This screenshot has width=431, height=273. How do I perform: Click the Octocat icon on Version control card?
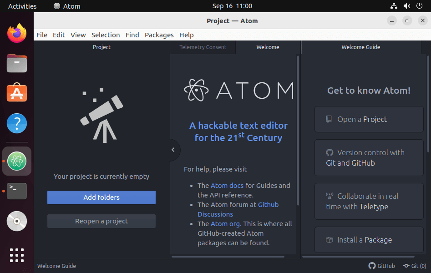tap(329, 152)
